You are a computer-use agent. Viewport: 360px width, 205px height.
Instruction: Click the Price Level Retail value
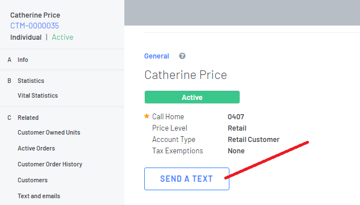pyautogui.click(x=237, y=128)
